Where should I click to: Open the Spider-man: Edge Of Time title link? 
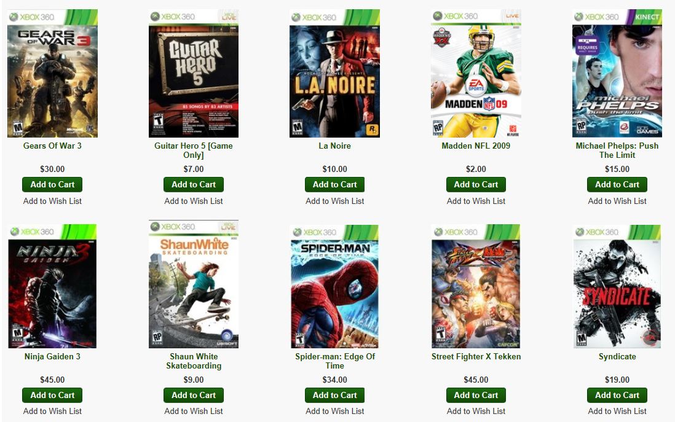(x=334, y=361)
